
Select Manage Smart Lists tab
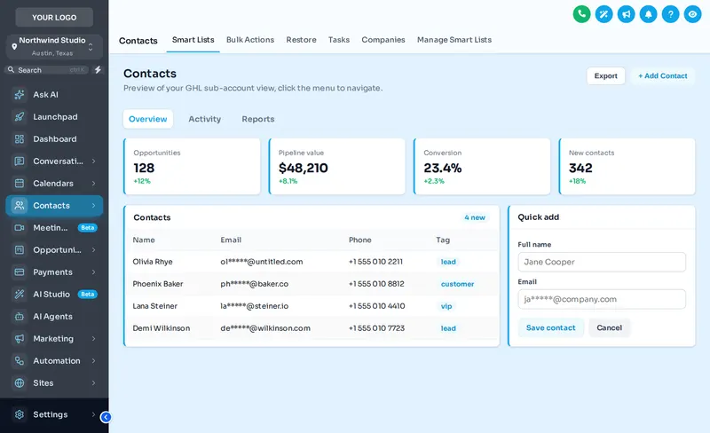[x=454, y=40]
